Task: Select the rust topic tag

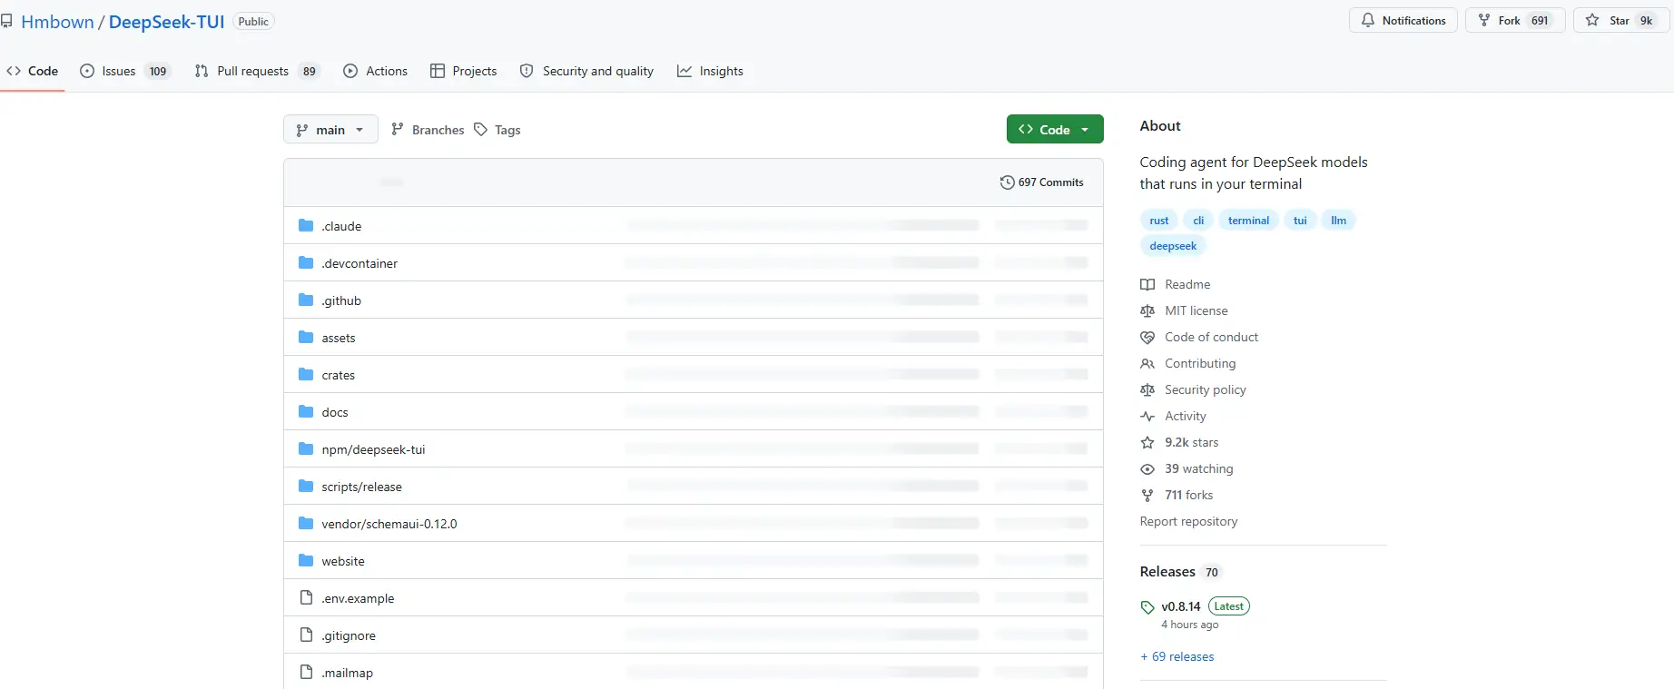Action: tap(1159, 220)
